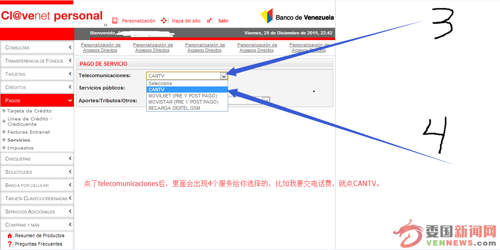Screen dimensions: 500x250
Task: Open Preguntas Frecuentes link
Action: click(x=38, y=244)
